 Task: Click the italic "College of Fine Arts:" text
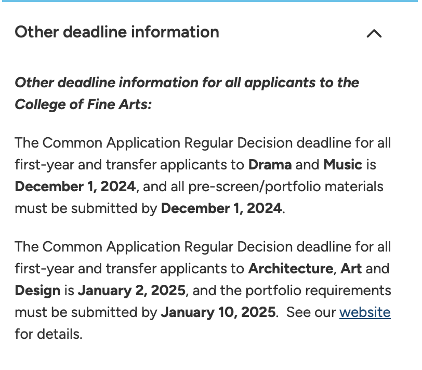tap(83, 104)
